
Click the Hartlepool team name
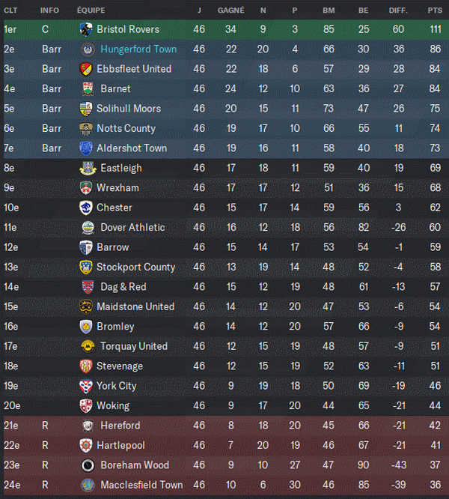[x=120, y=445]
